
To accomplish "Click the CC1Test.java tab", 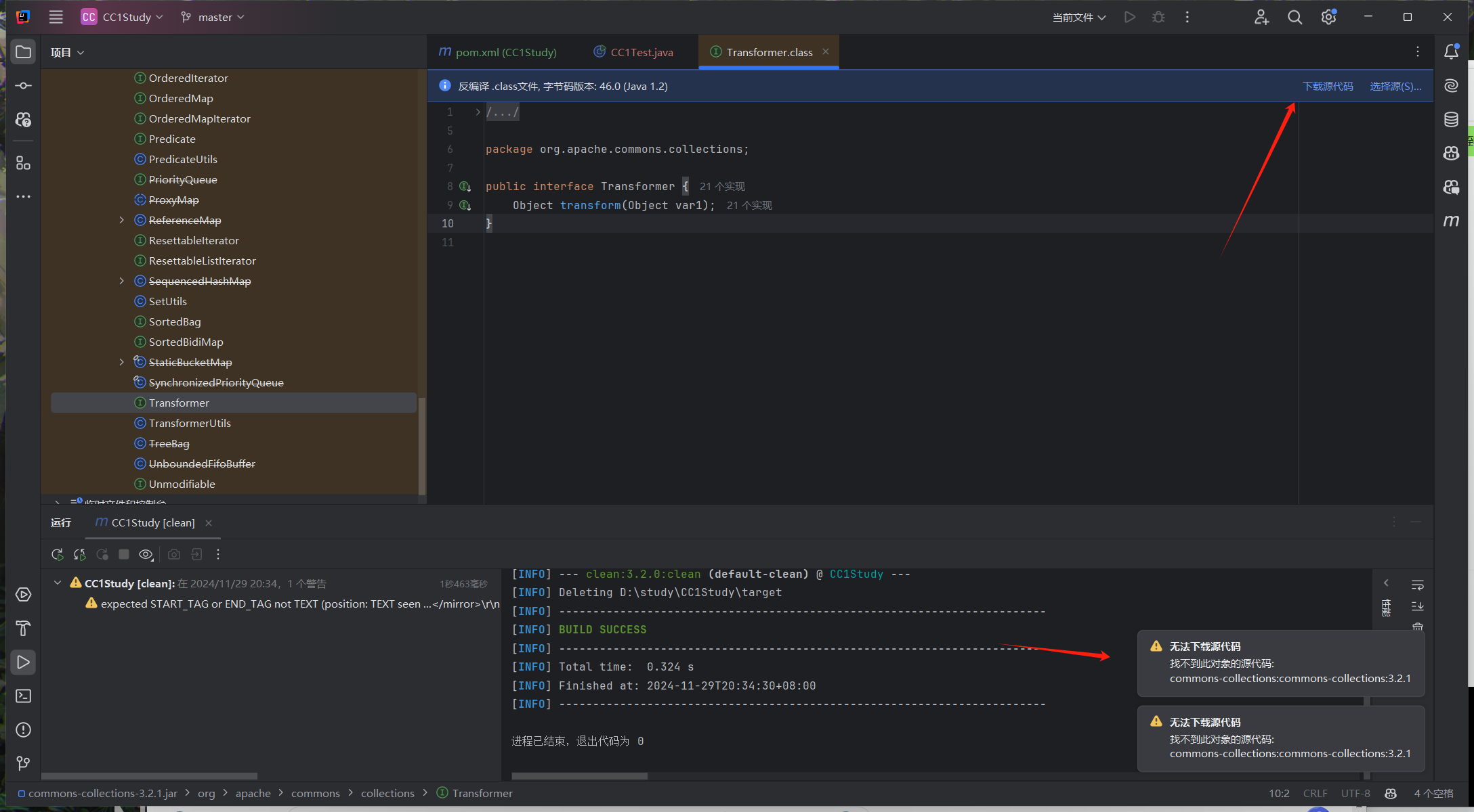I will click(x=639, y=52).
